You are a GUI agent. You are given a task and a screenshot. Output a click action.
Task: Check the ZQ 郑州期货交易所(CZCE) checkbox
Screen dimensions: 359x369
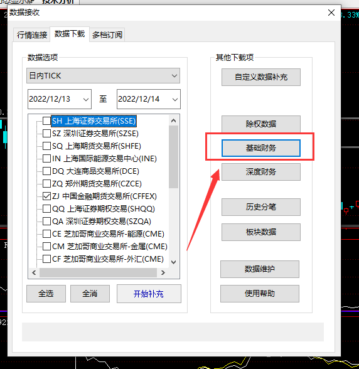46,183
